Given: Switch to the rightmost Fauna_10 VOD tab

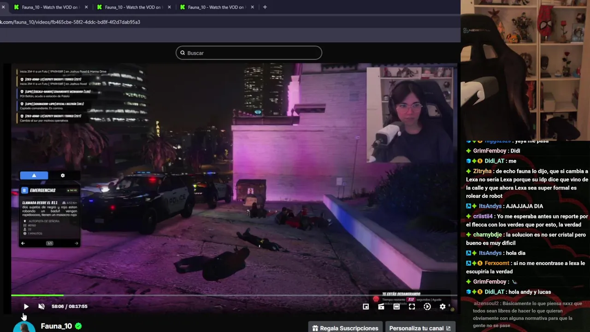Looking at the screenshot, I should pos(217,7).
